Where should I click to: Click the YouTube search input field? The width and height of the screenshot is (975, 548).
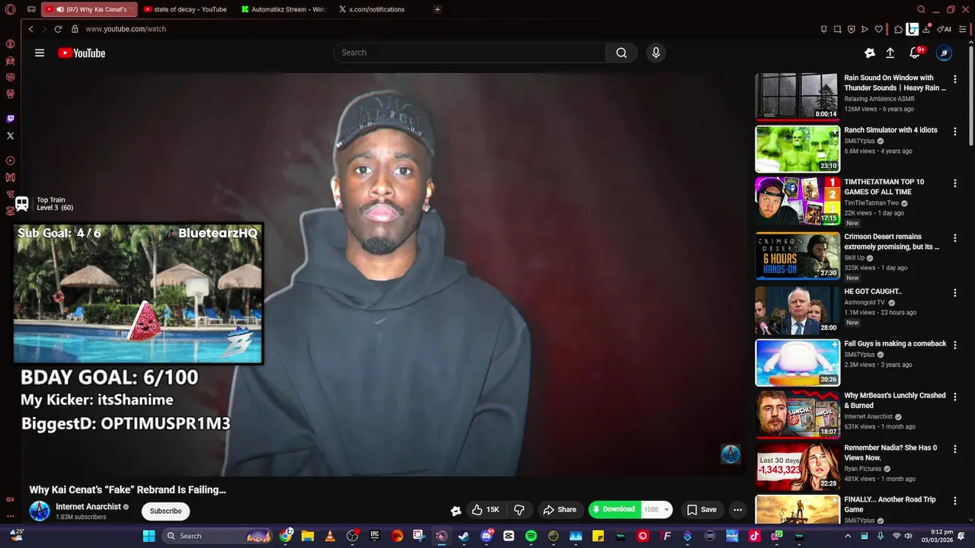click(x=469, y=53)
